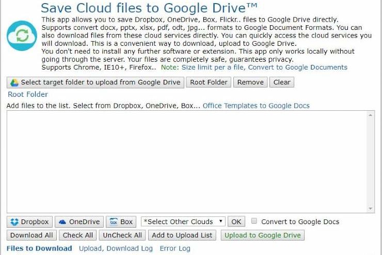Enable Convert to Google Docs checkbox
The width and height of the screenshot is (382, 255).
click(x=254, y=221)
